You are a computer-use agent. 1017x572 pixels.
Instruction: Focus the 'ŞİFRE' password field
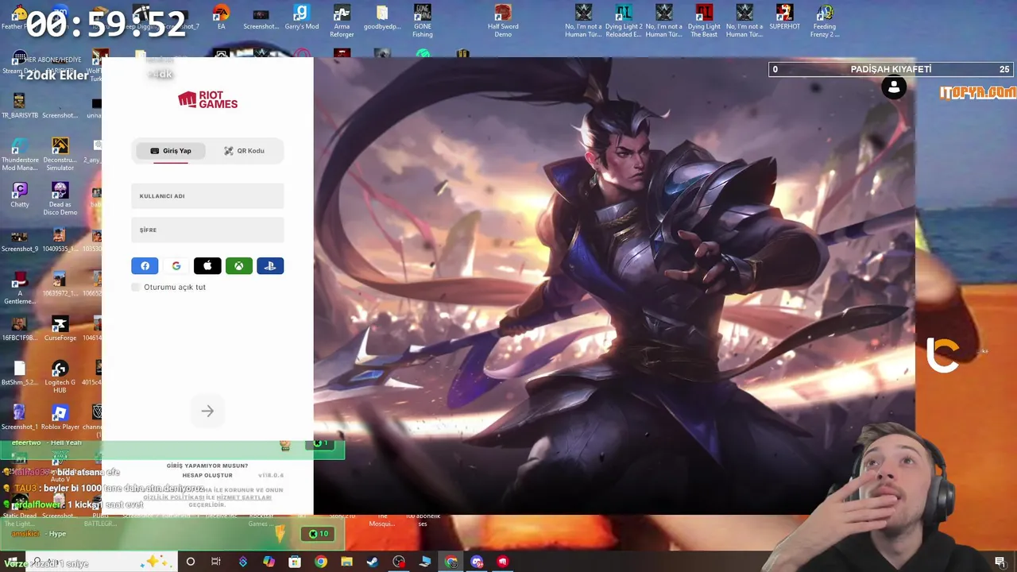[x=207, y=230]
